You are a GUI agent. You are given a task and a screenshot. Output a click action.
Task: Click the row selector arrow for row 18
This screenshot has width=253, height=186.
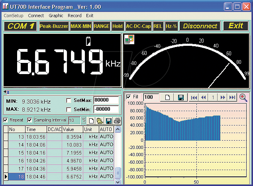tap(6, 177)
